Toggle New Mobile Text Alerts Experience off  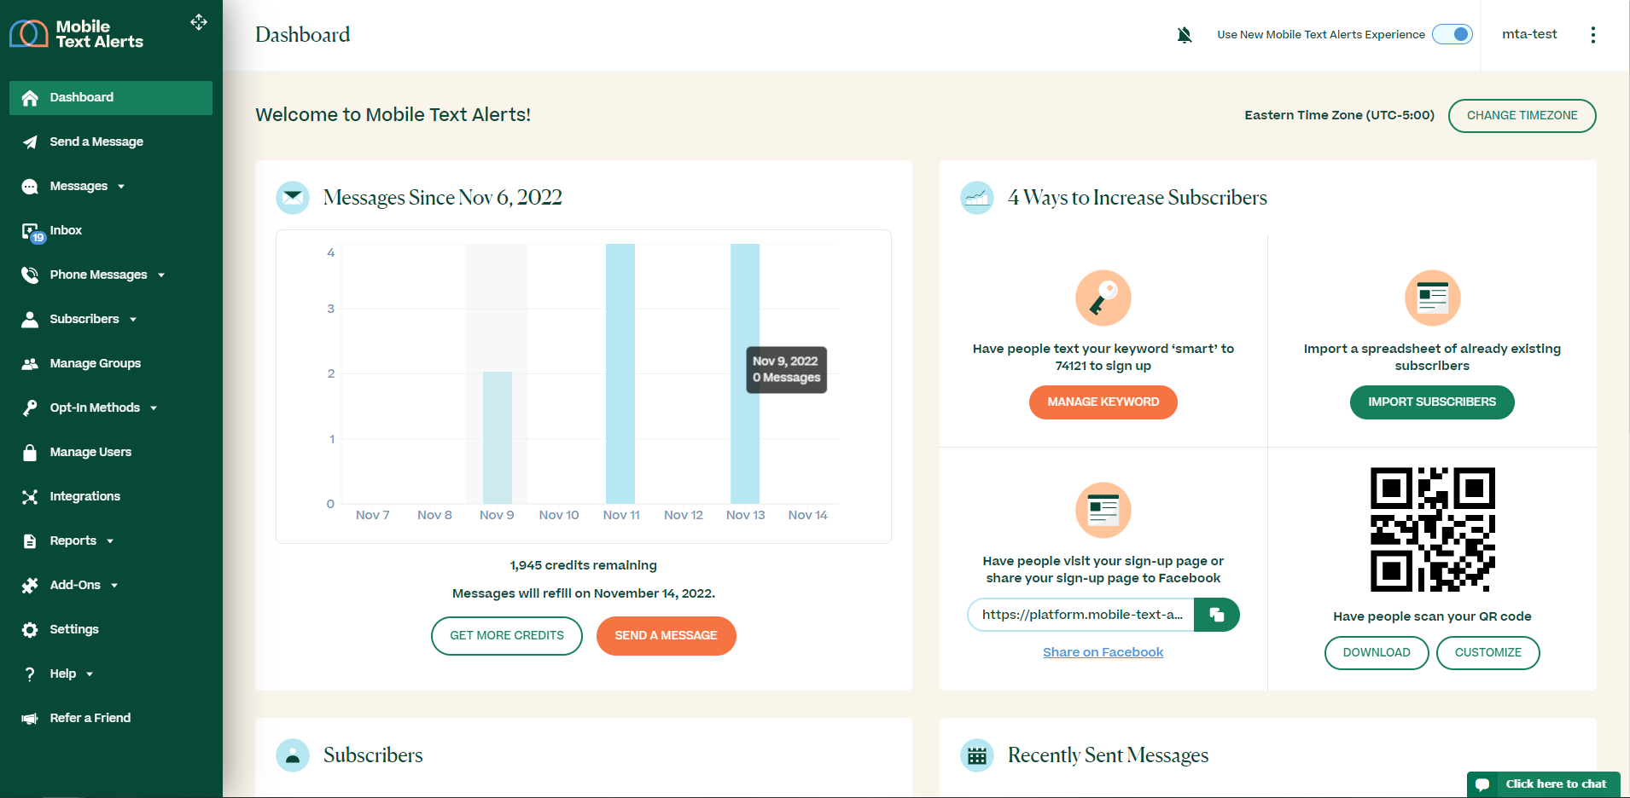click(x=1452, y=34)
